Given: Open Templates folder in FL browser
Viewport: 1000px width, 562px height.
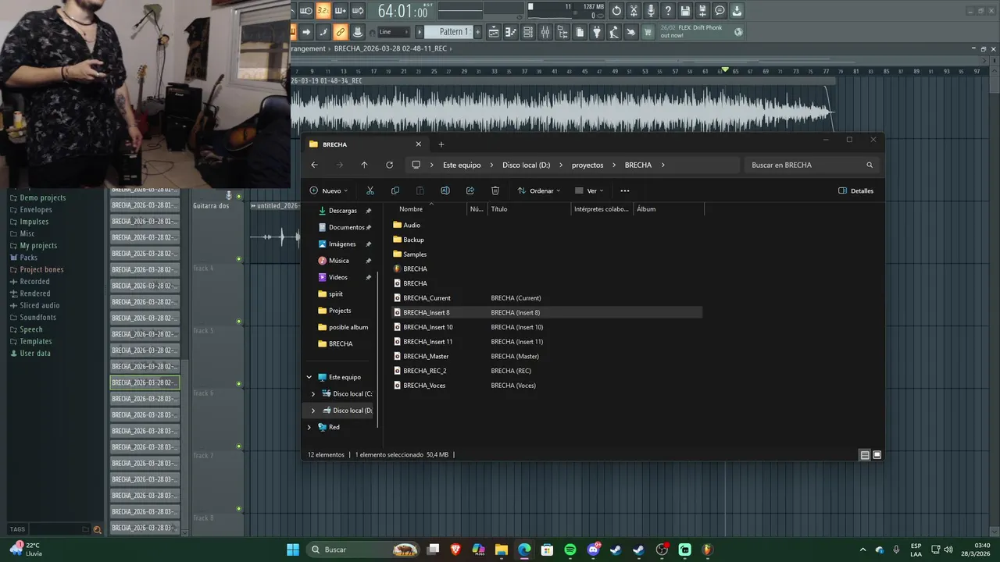Looking at the screenshot, I should [x=35, y=341].
